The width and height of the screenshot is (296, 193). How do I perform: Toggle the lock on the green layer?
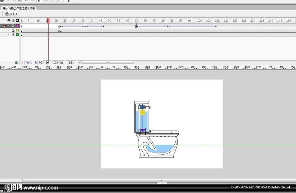pyautogui.click(x=13, y=35)
